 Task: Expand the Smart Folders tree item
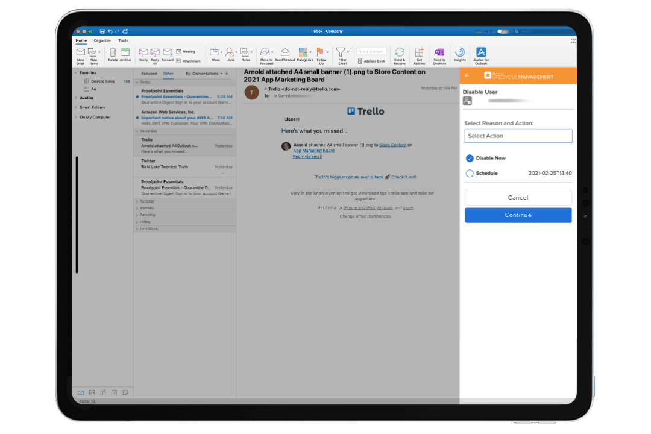(75, 107)
